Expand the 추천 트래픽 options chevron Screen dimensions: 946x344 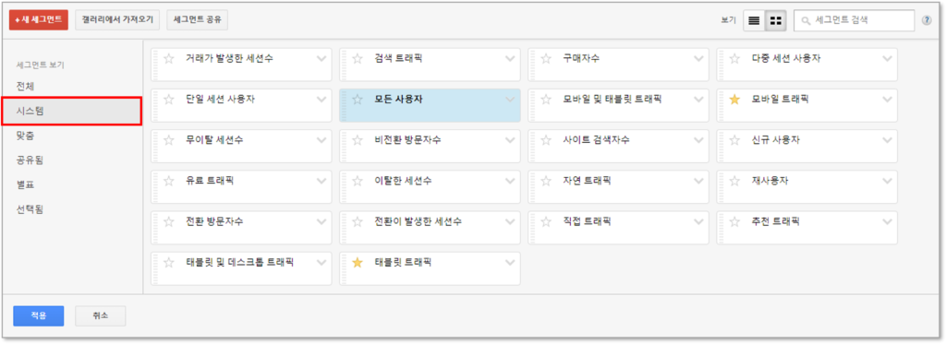[887, 221]
